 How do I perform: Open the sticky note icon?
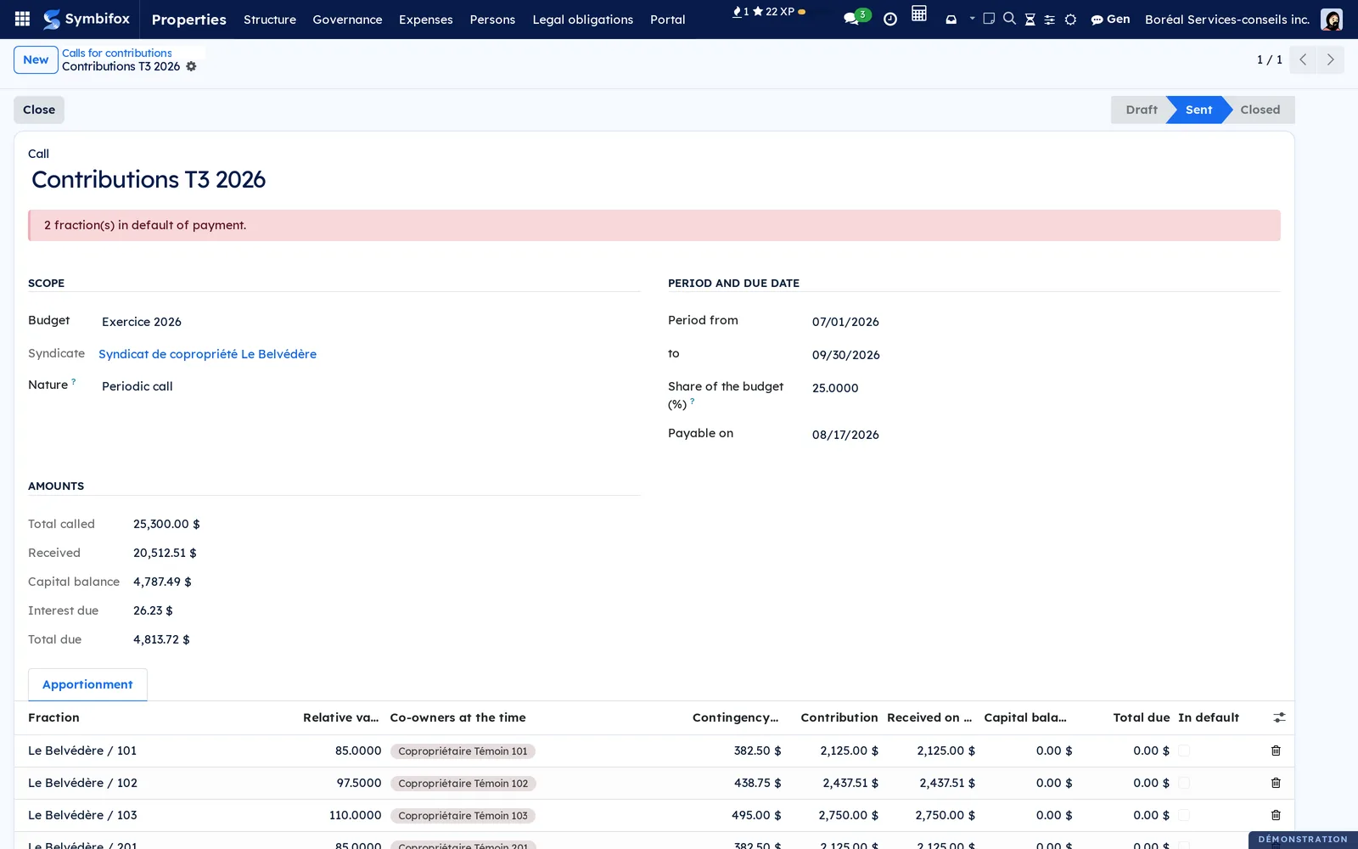pos(989,18)
